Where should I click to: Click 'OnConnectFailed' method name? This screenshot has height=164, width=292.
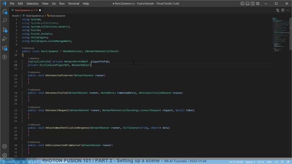point(57,93)
